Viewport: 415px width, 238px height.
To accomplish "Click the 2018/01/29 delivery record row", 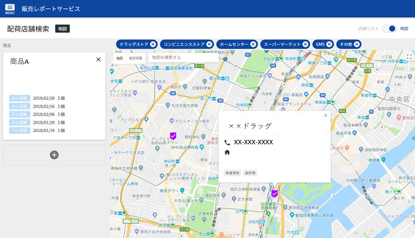I will [x=37, y=123].
